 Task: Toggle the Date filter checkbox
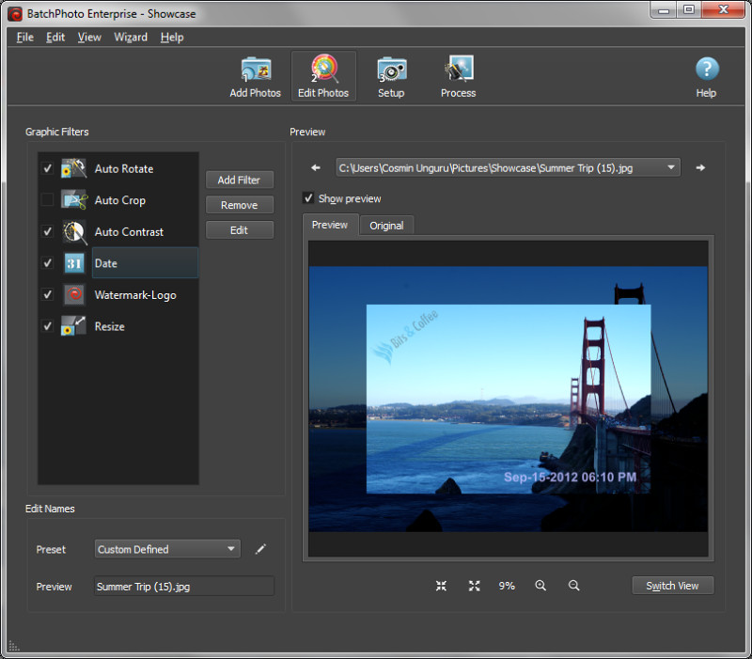pos(47,263)
